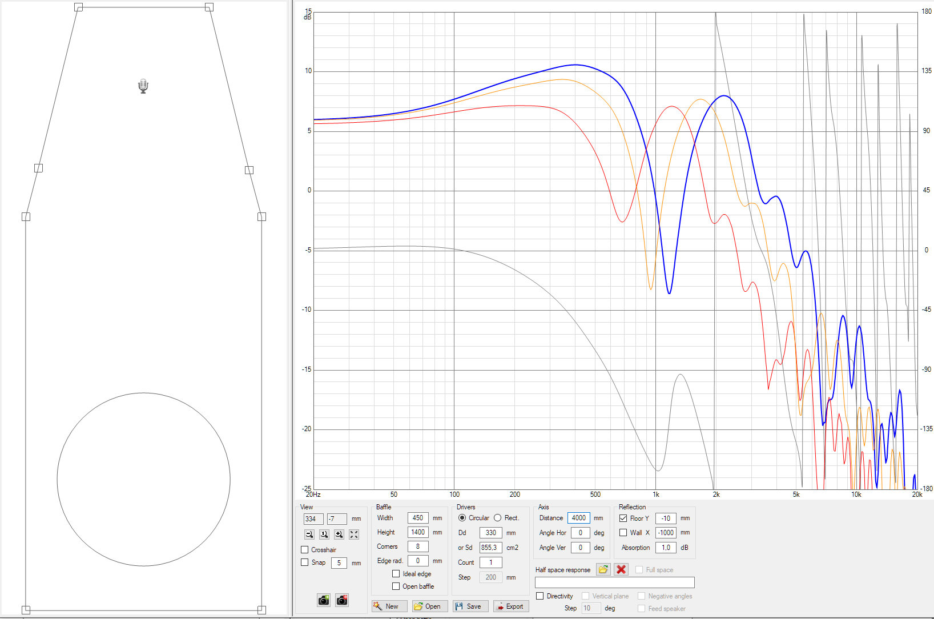Click the fit-to-view arrows icon
This screenshot has width=934, height=619.
[x=354, y=534]
